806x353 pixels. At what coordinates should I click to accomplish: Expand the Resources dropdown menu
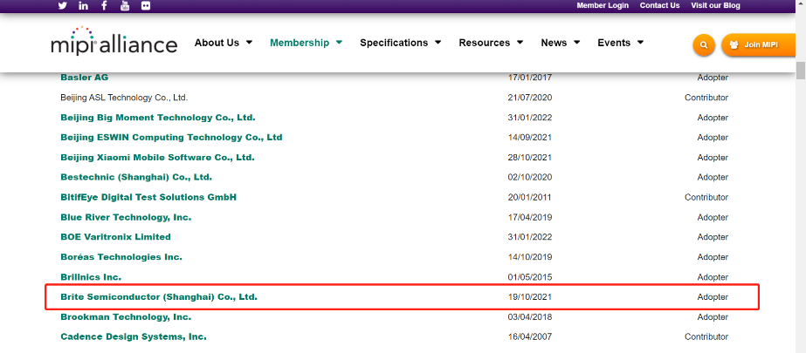[491, 43]
